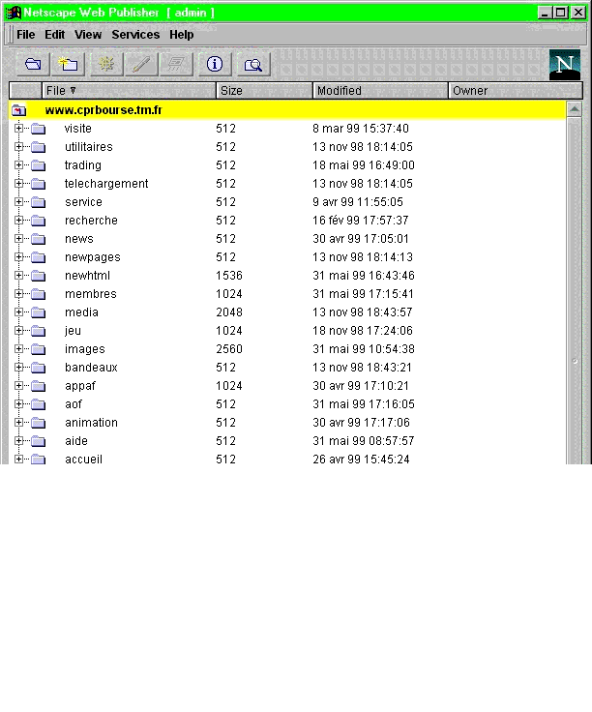This screenshot has height=712, width=592.
Task: Open the File menu
Action: (25, 35)
